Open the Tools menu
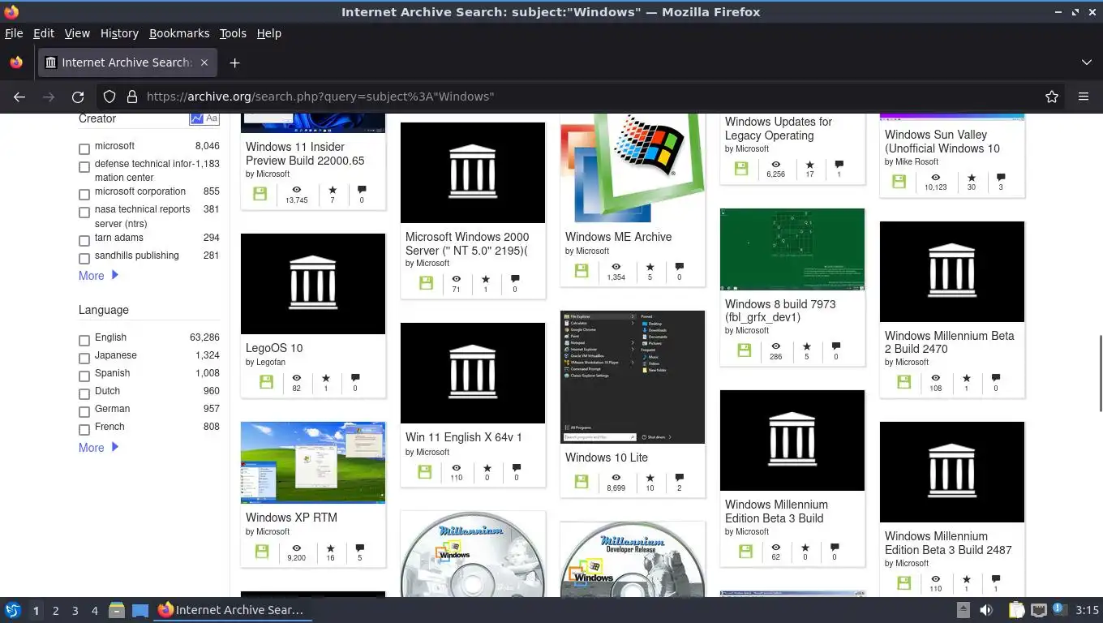The image size is (1103, 623). (x=233, y=33)
